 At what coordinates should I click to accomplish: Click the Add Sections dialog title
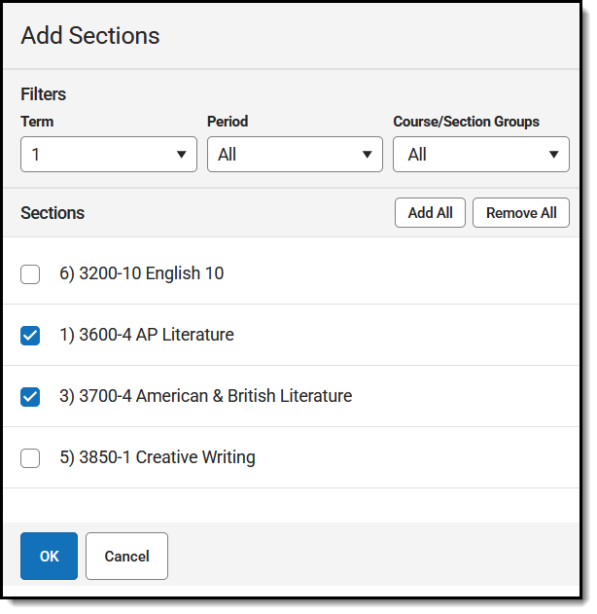tap(90, 36)
